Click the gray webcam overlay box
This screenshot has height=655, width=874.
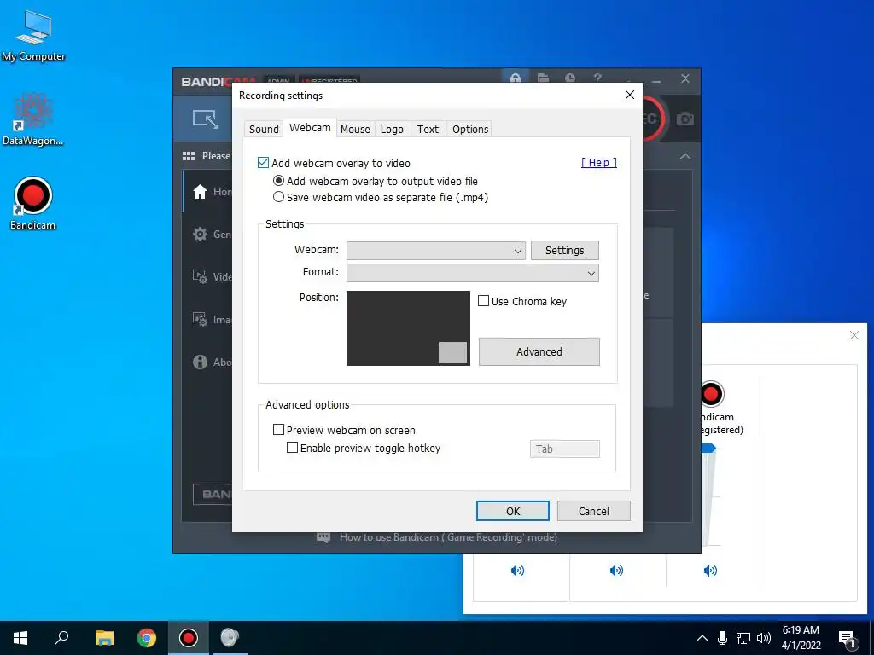point(452,352)
